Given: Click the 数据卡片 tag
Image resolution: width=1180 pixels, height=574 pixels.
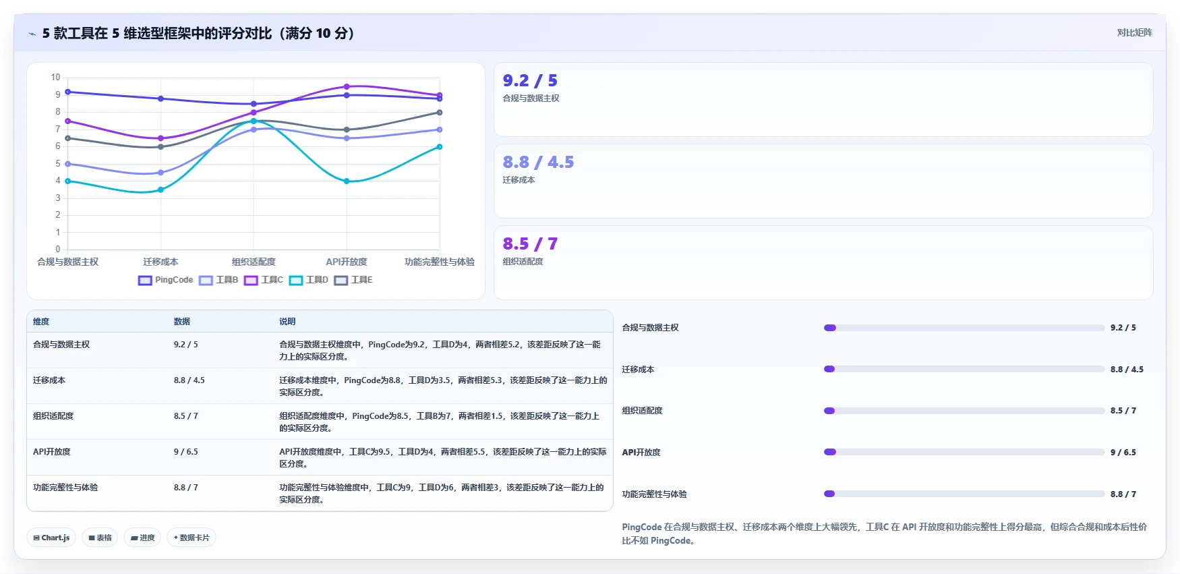Looking at the screenshot, I should click(x=191, y=538).
